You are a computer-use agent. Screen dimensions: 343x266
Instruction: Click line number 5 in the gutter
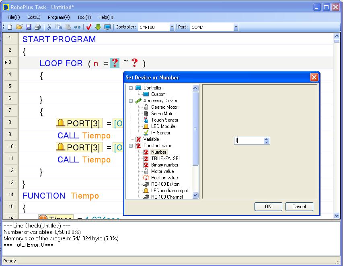(10, 86)
